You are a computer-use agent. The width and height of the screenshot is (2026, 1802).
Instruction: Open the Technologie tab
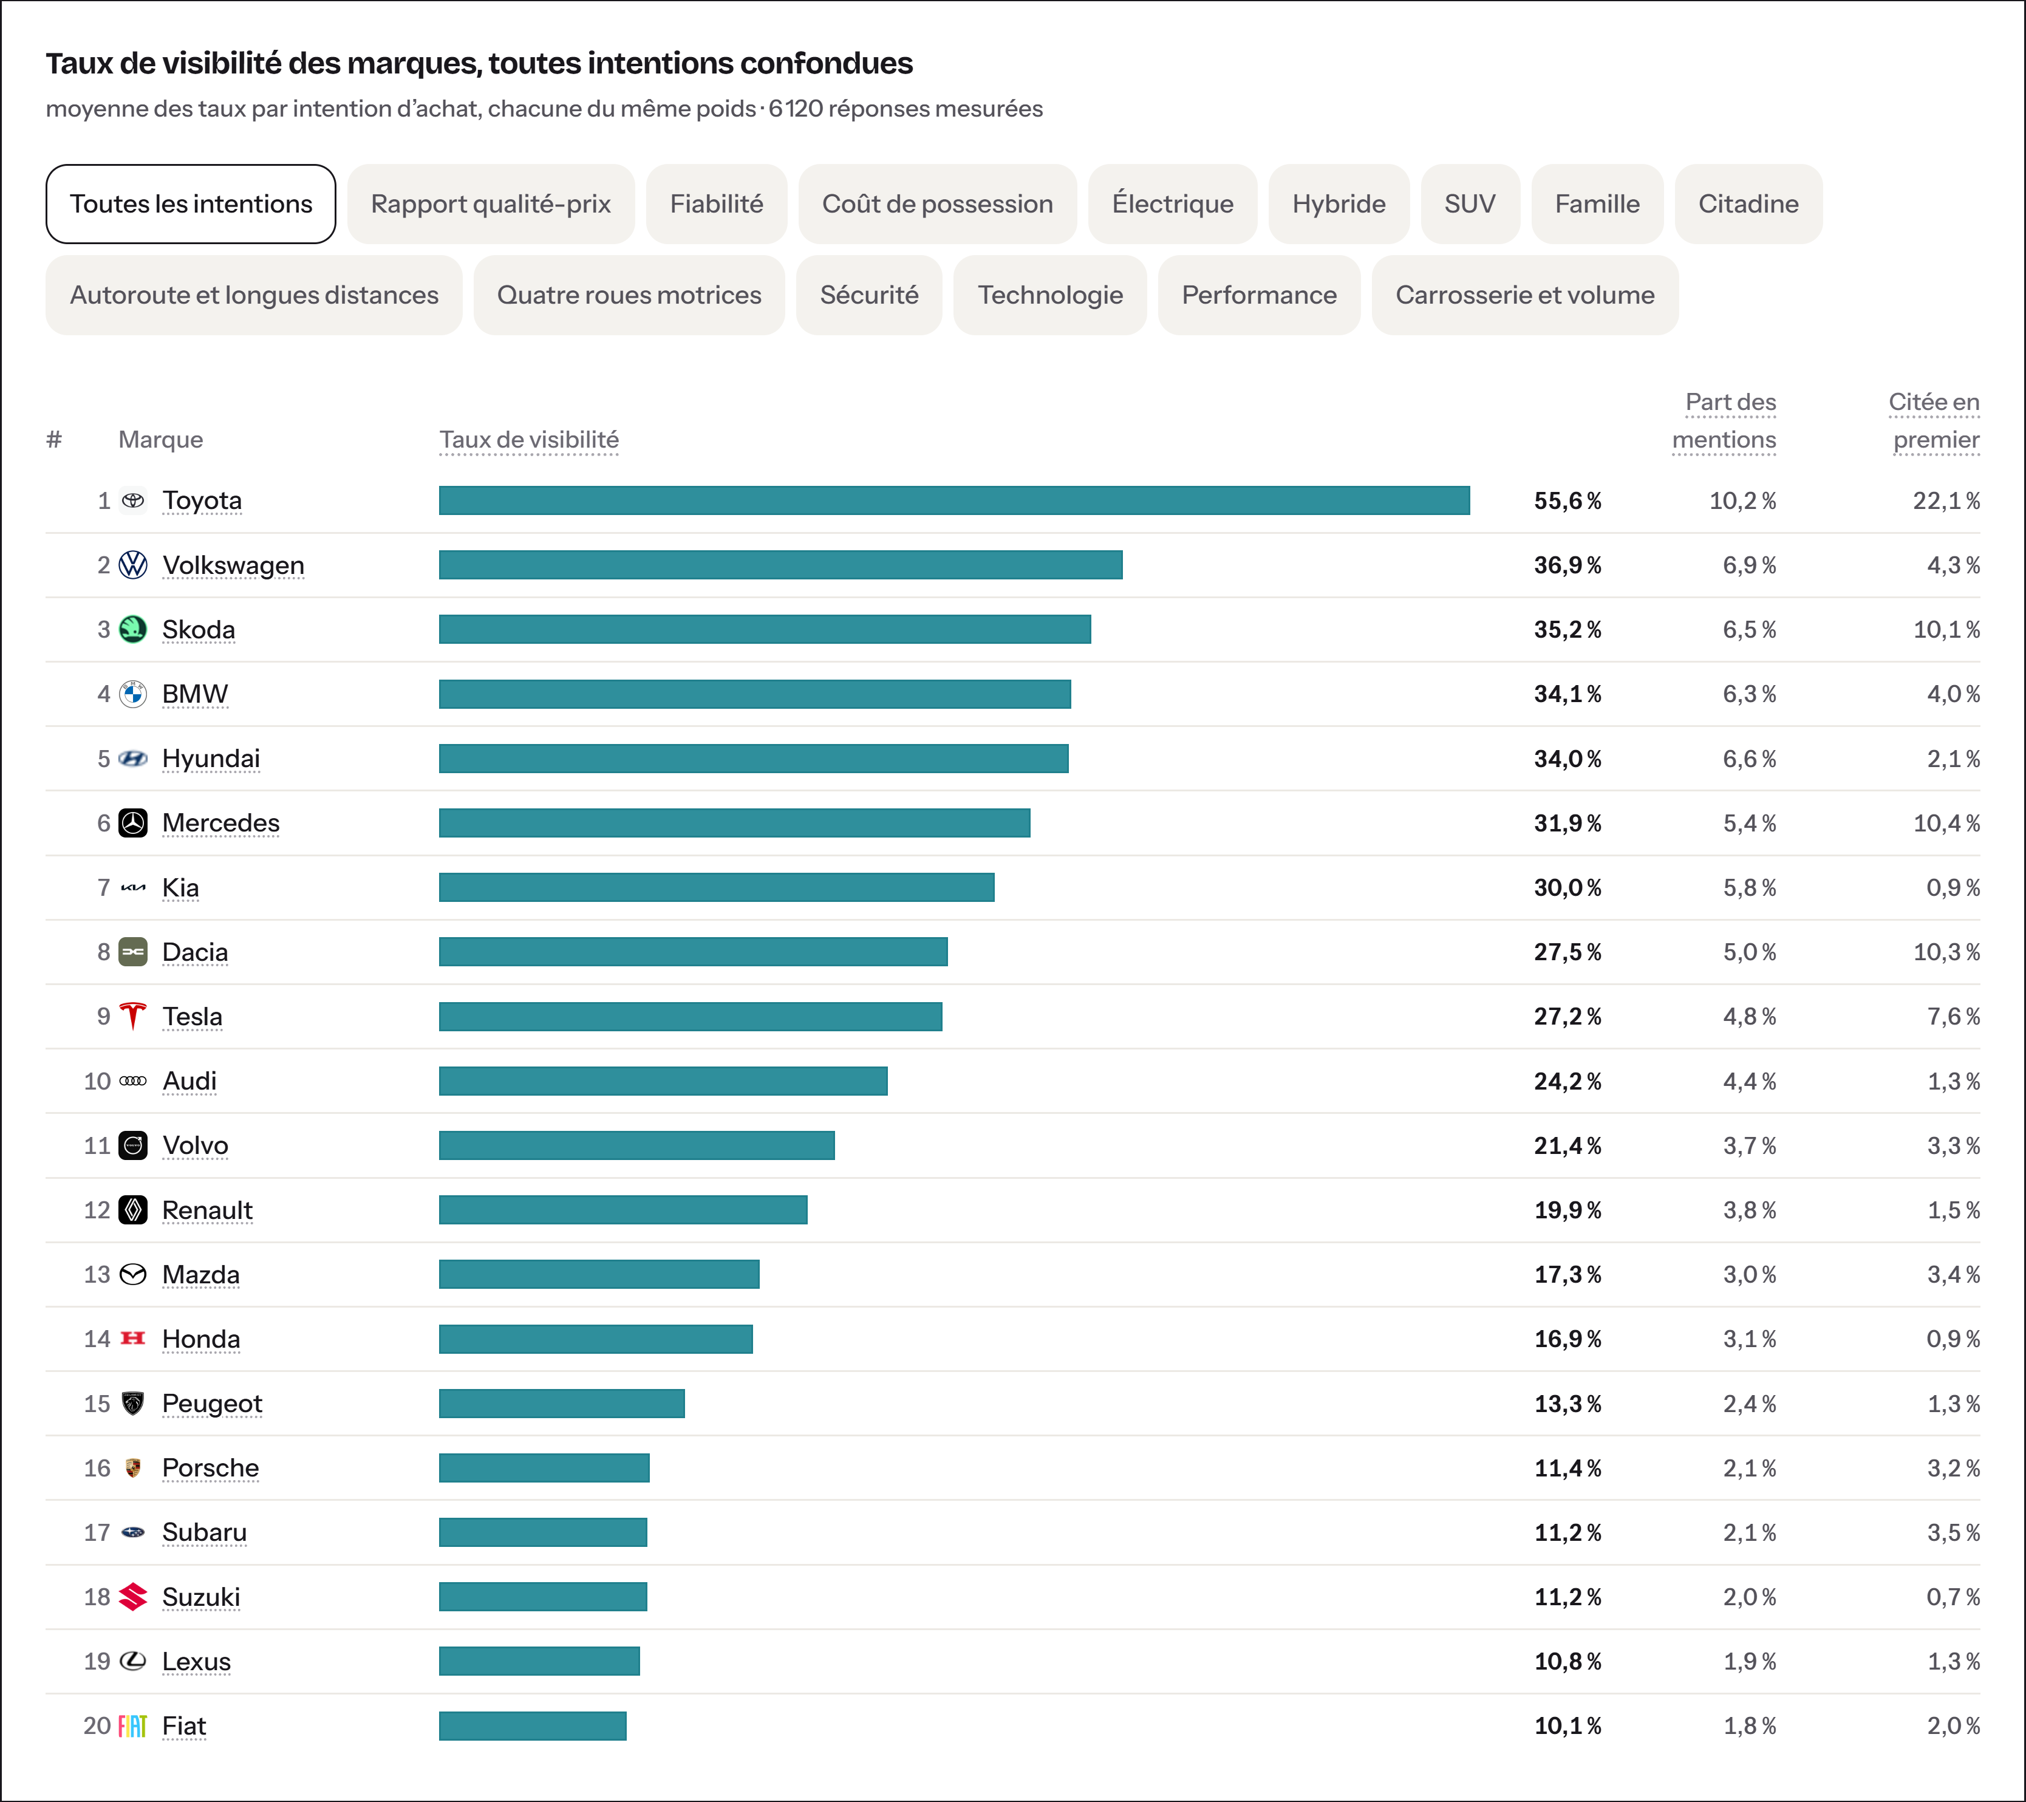1051,295
